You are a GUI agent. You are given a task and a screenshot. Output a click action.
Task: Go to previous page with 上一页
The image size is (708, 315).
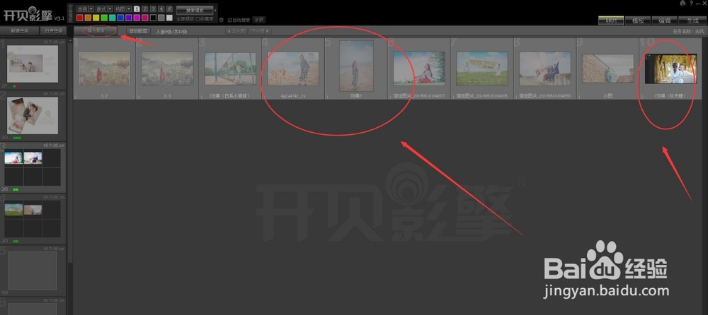236,31
